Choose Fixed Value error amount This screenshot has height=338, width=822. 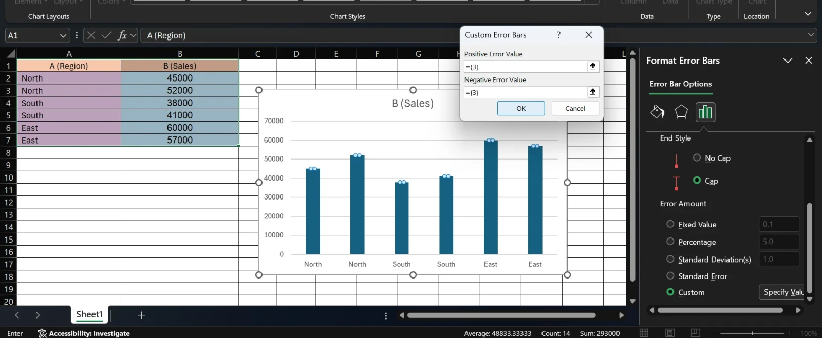[x=670, y=224]
